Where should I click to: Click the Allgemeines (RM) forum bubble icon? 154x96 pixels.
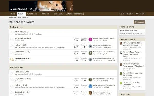(12, 79)
